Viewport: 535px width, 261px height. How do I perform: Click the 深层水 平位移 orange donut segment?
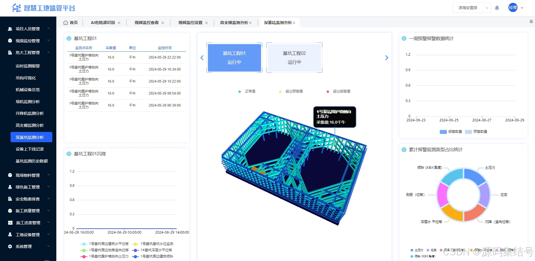(453, 213)
